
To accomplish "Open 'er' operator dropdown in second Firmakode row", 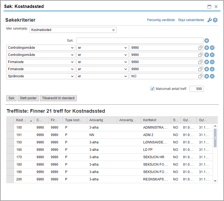I will pyautogui.click(x=103, y=69).
